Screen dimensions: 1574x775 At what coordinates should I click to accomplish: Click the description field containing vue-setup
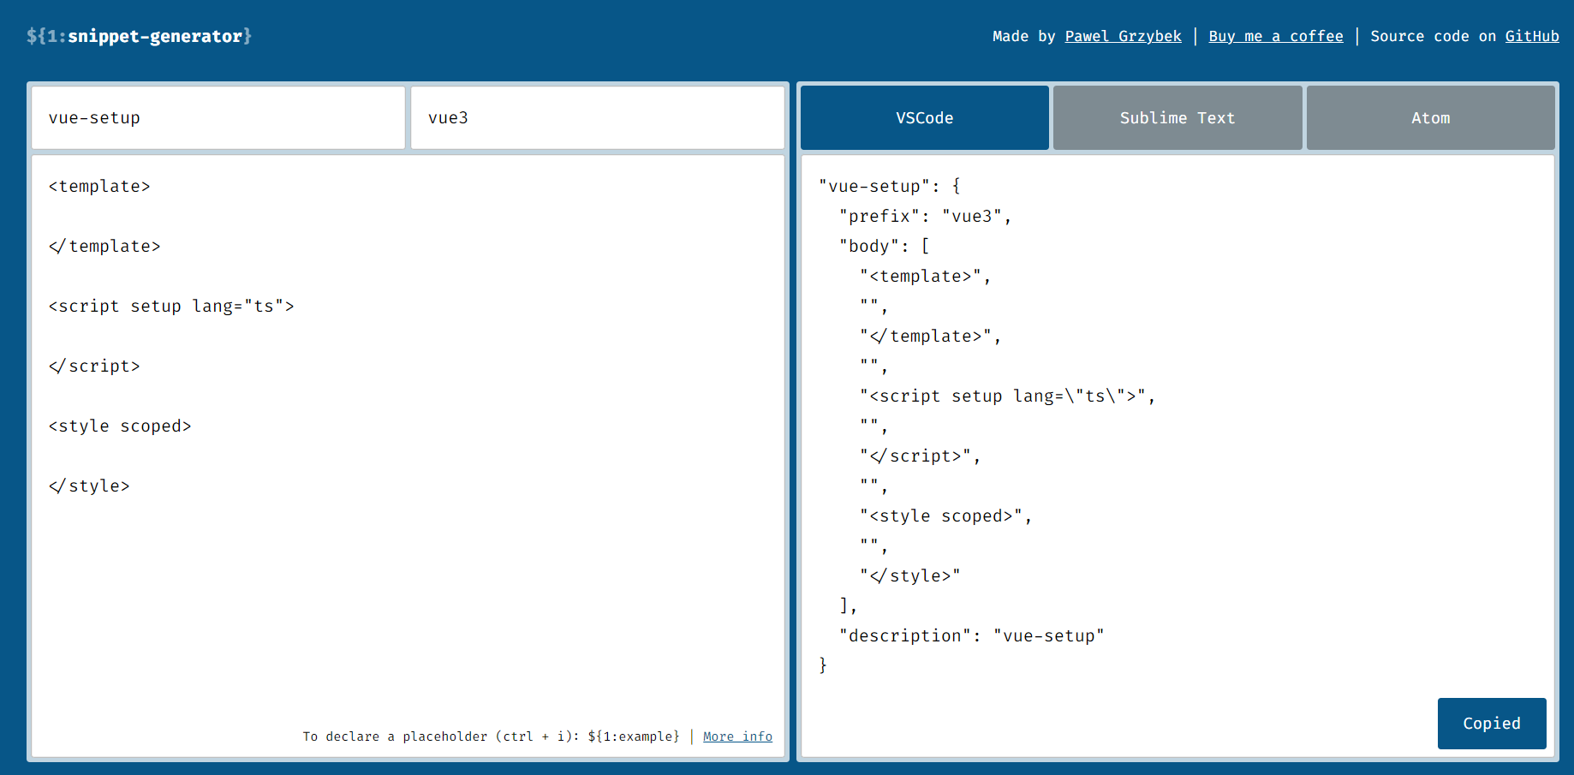pyautogui.click(x=217, y=117)
